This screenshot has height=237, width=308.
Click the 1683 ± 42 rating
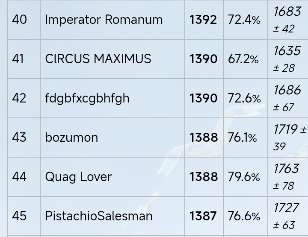coord(287,20)
